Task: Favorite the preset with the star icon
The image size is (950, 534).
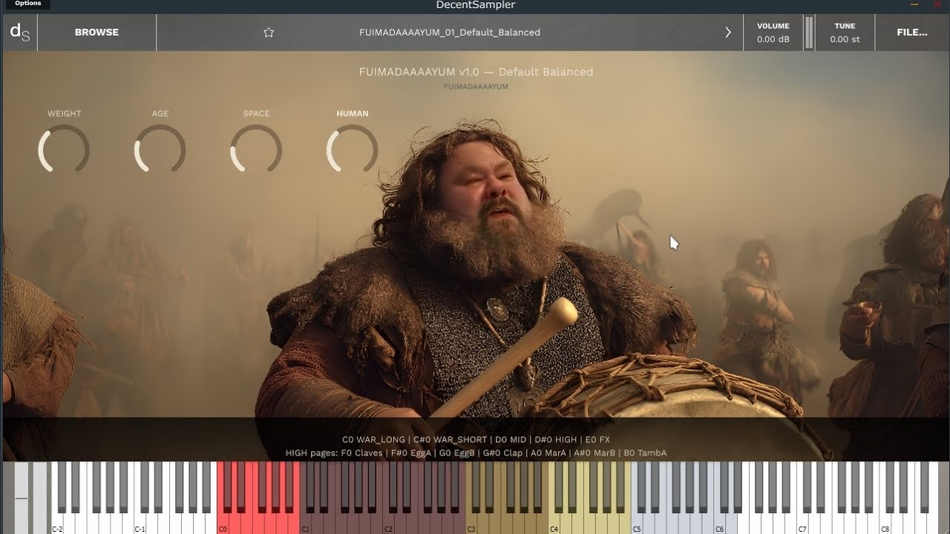Action: tap(269, 33)
